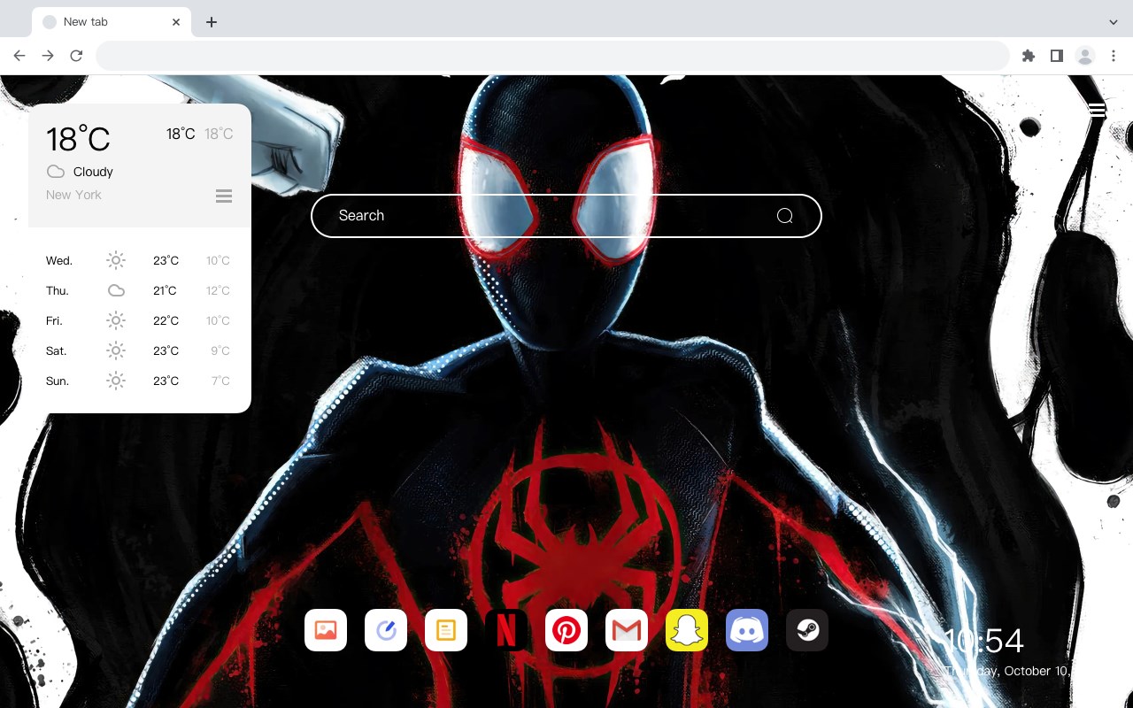
Task: Click the magnifier search icon
Action: (784, 216)
